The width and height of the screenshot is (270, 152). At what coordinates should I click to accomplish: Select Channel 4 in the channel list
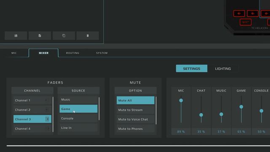(x=32, y=128)
